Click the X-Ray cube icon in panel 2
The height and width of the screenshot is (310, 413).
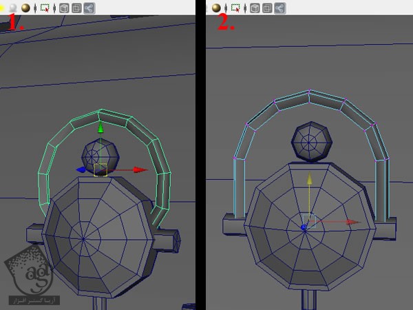(255, 8)
